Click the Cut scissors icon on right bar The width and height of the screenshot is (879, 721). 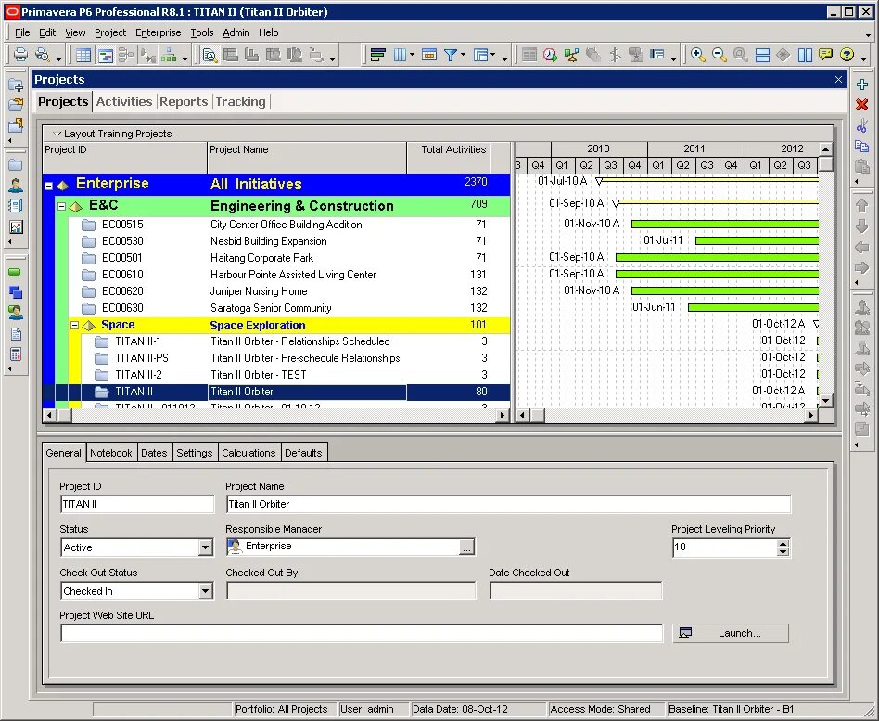[x=862, y=125]
